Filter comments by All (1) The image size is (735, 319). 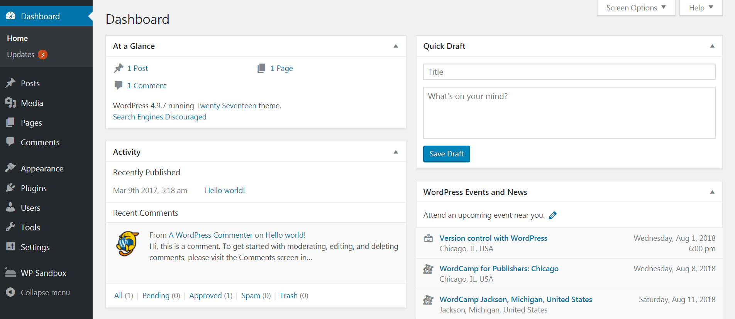[124, 295]
